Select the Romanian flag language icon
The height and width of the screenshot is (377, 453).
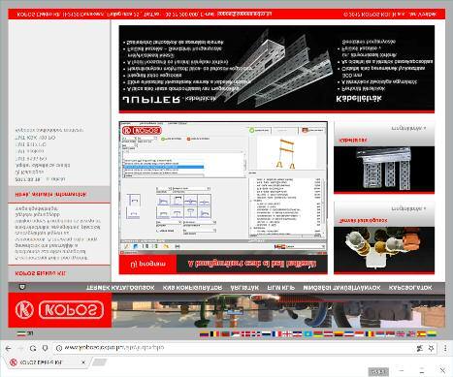[370, 333]
